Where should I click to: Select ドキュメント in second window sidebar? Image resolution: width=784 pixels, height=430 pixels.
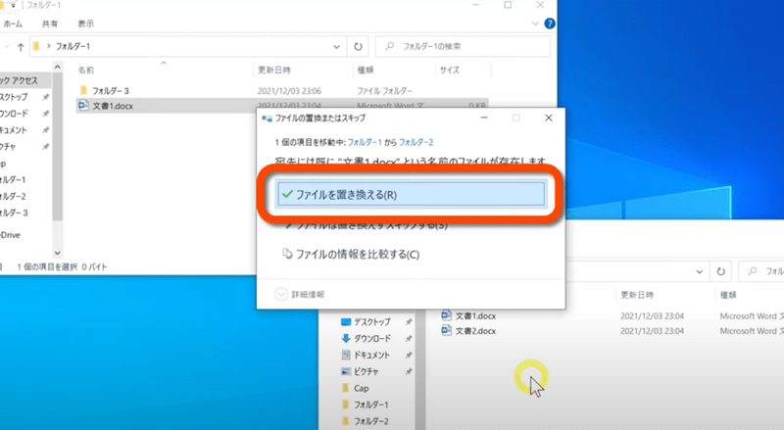(x=371, y=355)
